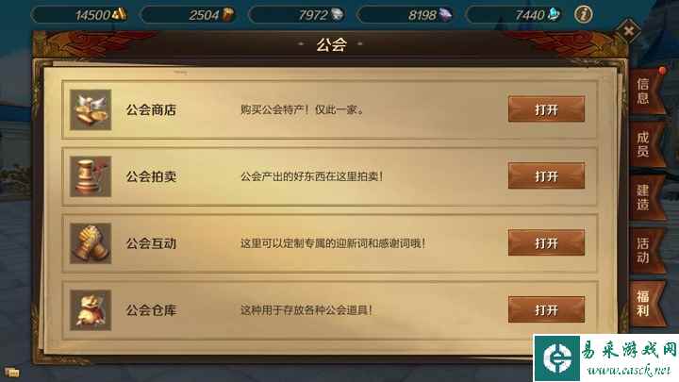
Task: Open the info icon at top right
Action: 584,15
